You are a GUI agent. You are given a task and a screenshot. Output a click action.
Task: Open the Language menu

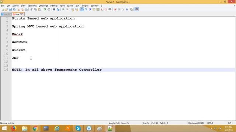tap(43, 6)
